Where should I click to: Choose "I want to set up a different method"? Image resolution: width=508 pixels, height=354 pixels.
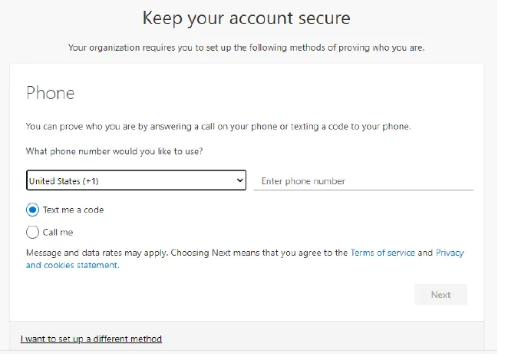pos(91,339)
